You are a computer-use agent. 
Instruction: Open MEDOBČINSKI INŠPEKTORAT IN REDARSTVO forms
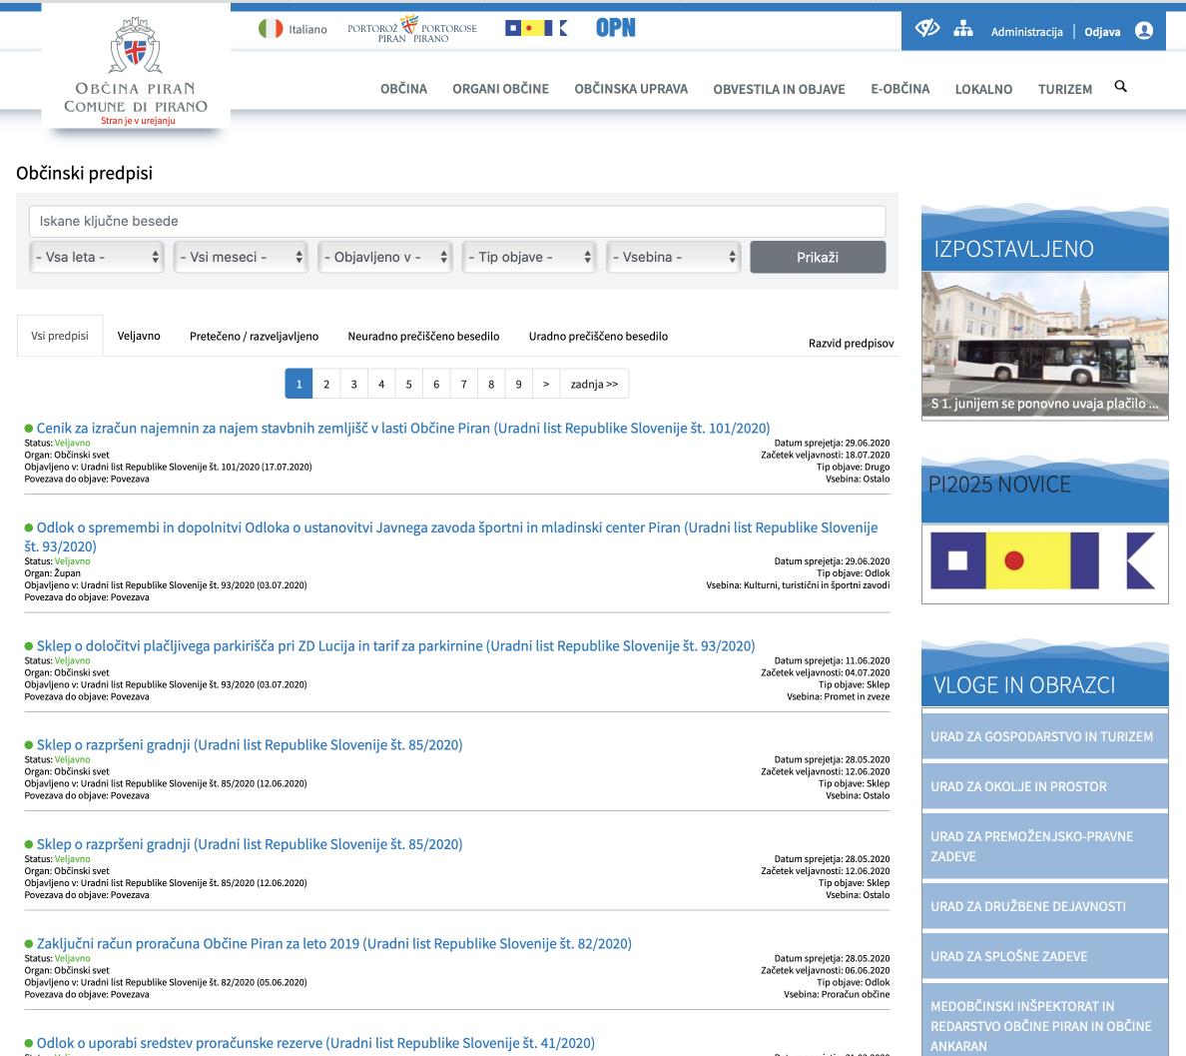pyautogui.click(x=1044, y=1022)
